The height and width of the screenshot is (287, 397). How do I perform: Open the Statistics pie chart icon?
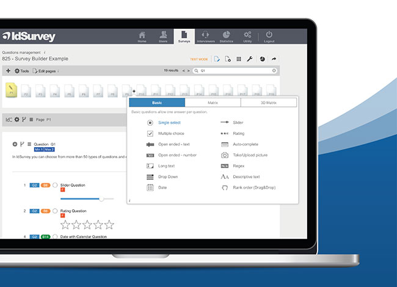tap(225, 35)
